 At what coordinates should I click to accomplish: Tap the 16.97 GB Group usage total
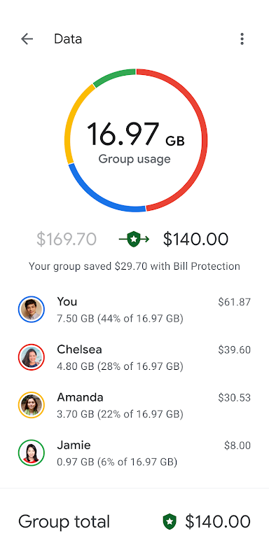tap(135, 142)
